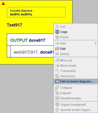Viewport: 98px width, 113px height.
Task: Click the red triangle warning marker
Action: pos(3,4)
